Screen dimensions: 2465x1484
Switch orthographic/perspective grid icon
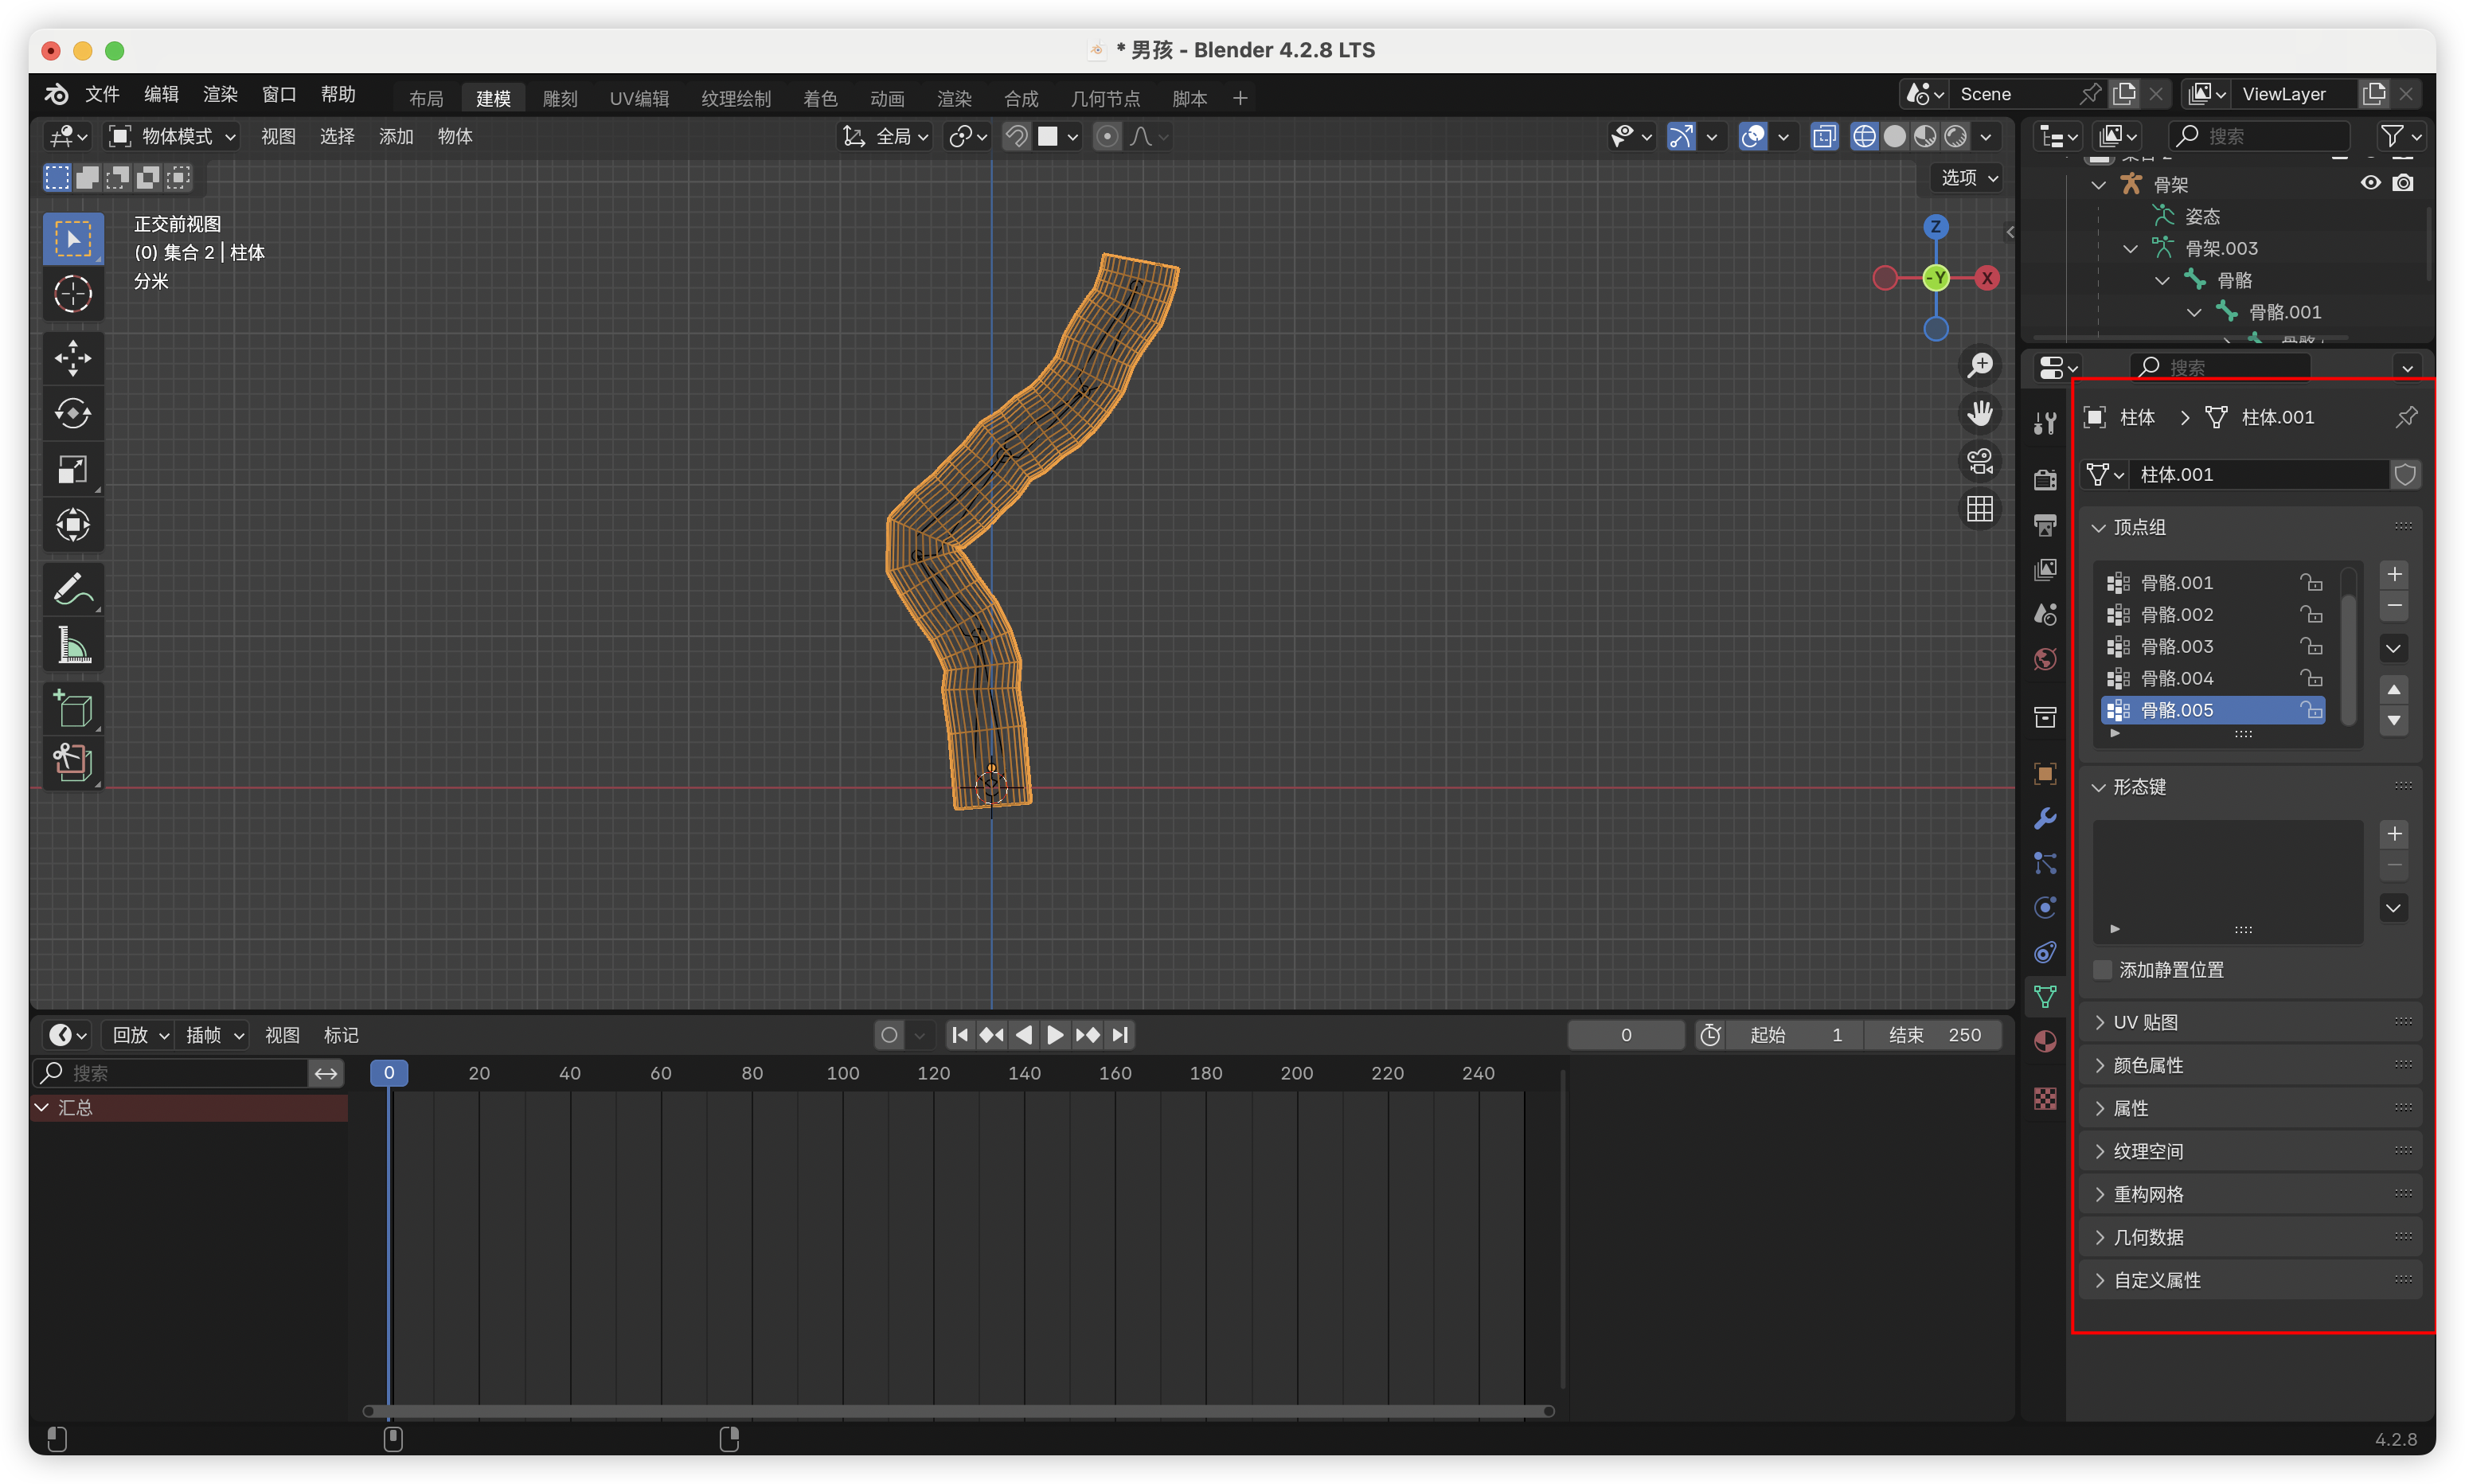pyautogui.click(x=1979, y=509)
